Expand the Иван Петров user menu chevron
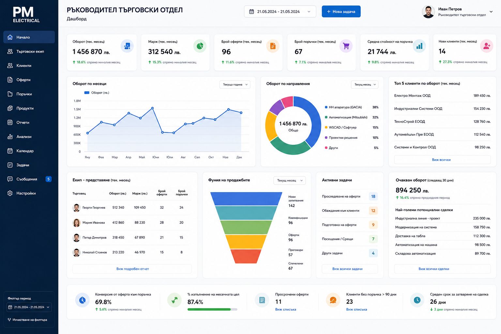 click(491, 12)
